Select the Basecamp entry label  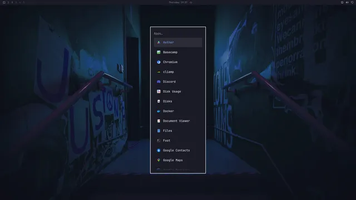tap(170, 52)
